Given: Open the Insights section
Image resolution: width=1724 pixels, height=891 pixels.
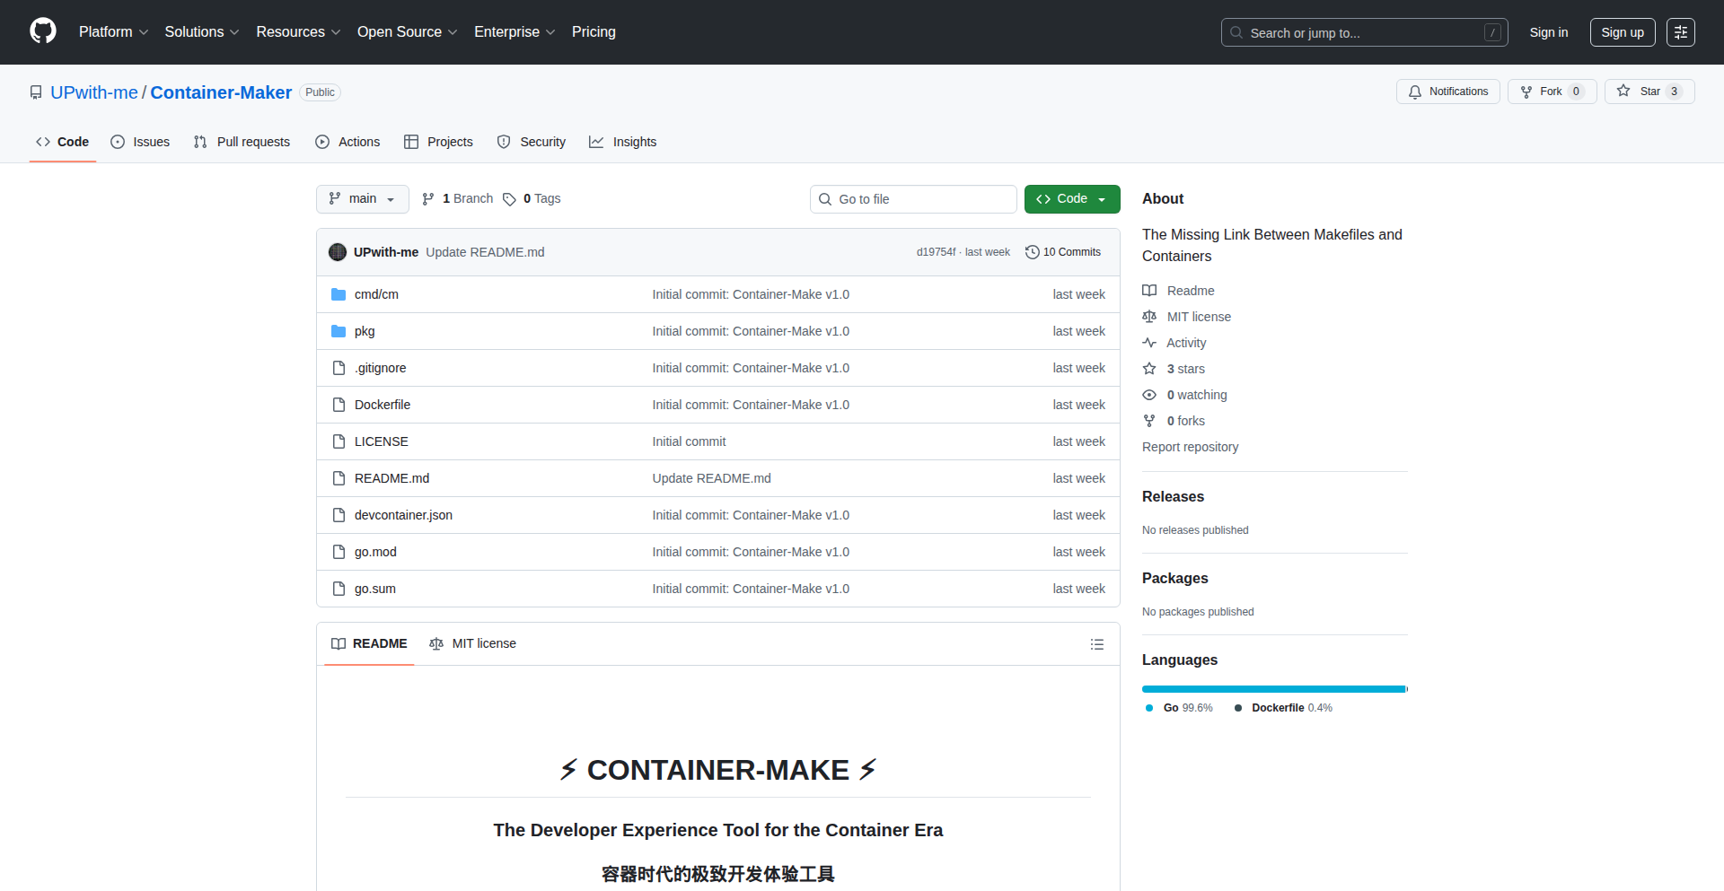Looking at the screenshot, I should point(622,142).
